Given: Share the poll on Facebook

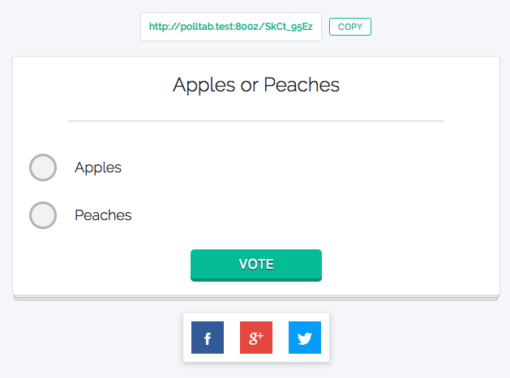Looking at the screenshot, I should [208, 338].
